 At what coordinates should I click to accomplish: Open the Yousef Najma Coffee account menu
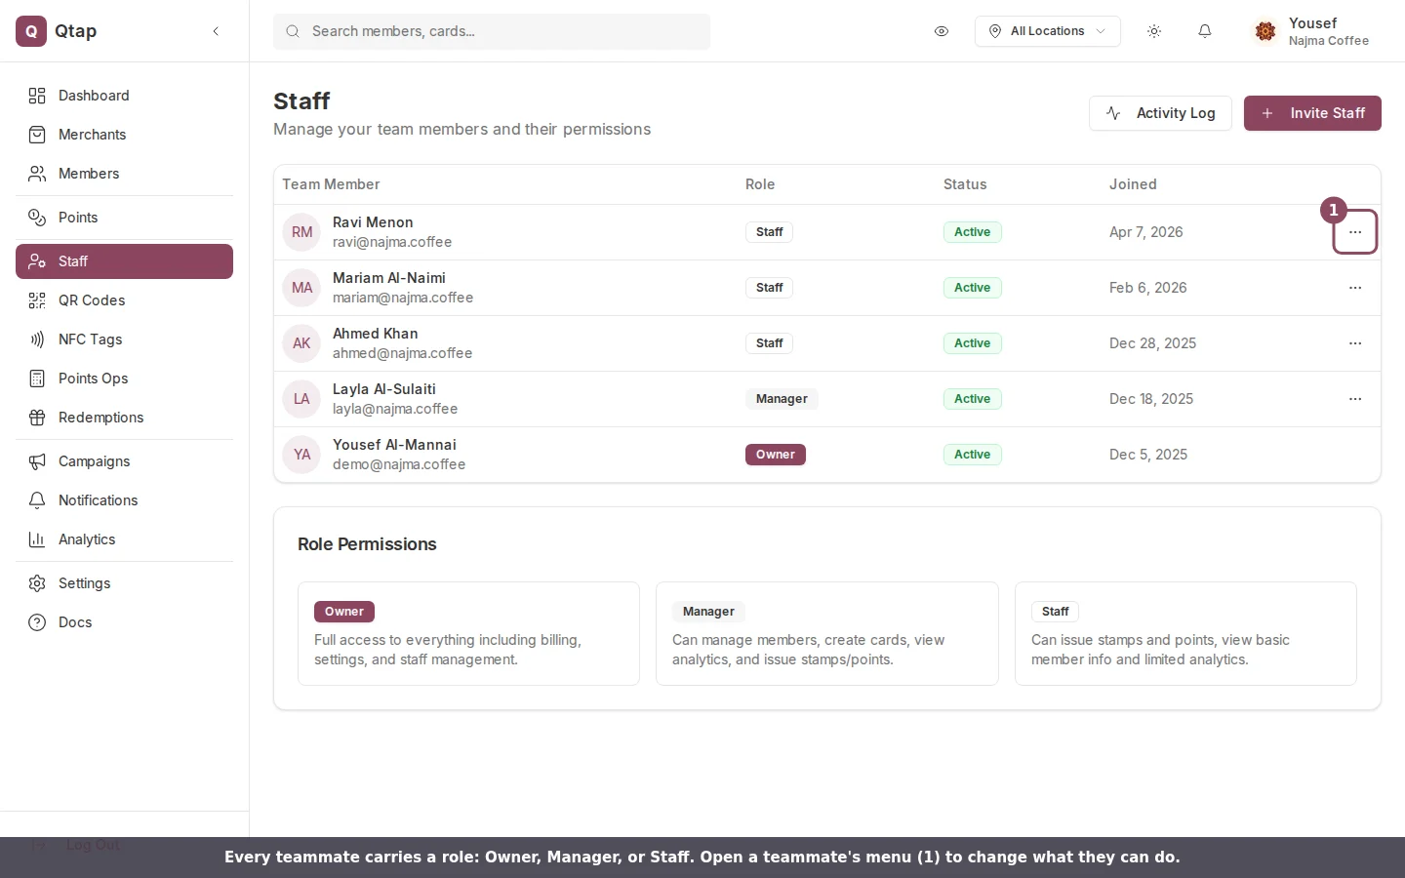coord(1313,31)
